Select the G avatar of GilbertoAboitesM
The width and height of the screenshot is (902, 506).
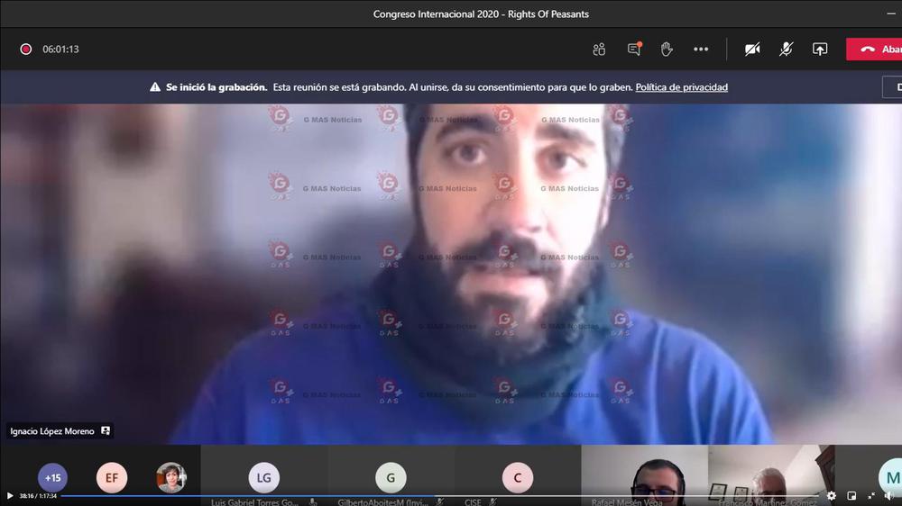point(391,478)
